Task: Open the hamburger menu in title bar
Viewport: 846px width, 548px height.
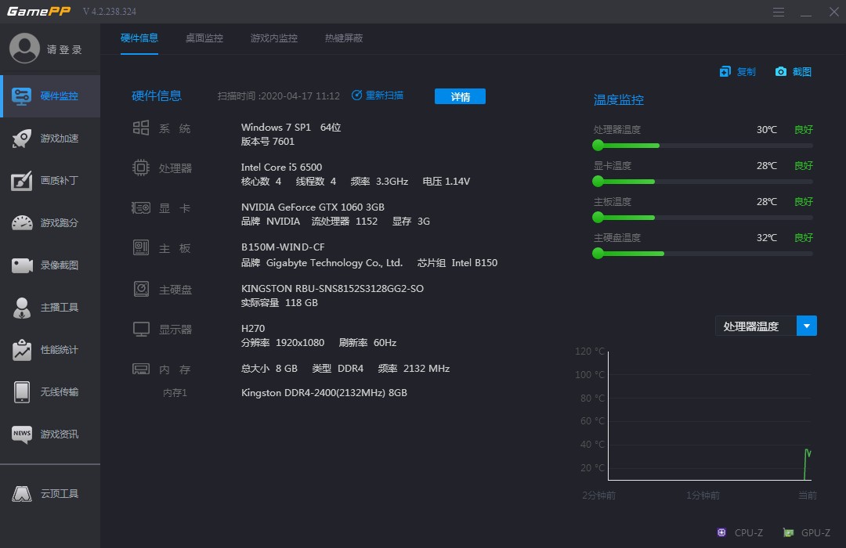Action: [779, 12]
